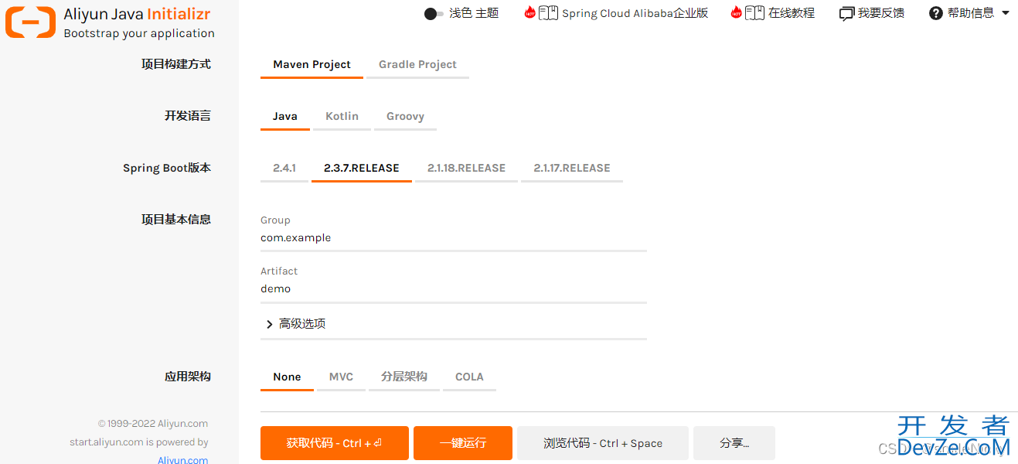Click 一键运行 run button
This screenshot has height=464, width=1018.
pos(463,443)
